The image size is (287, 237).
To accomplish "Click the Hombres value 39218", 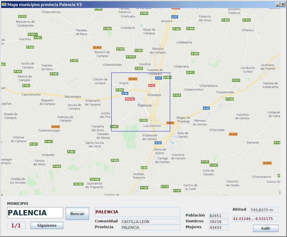I will [x=218, y=222].
